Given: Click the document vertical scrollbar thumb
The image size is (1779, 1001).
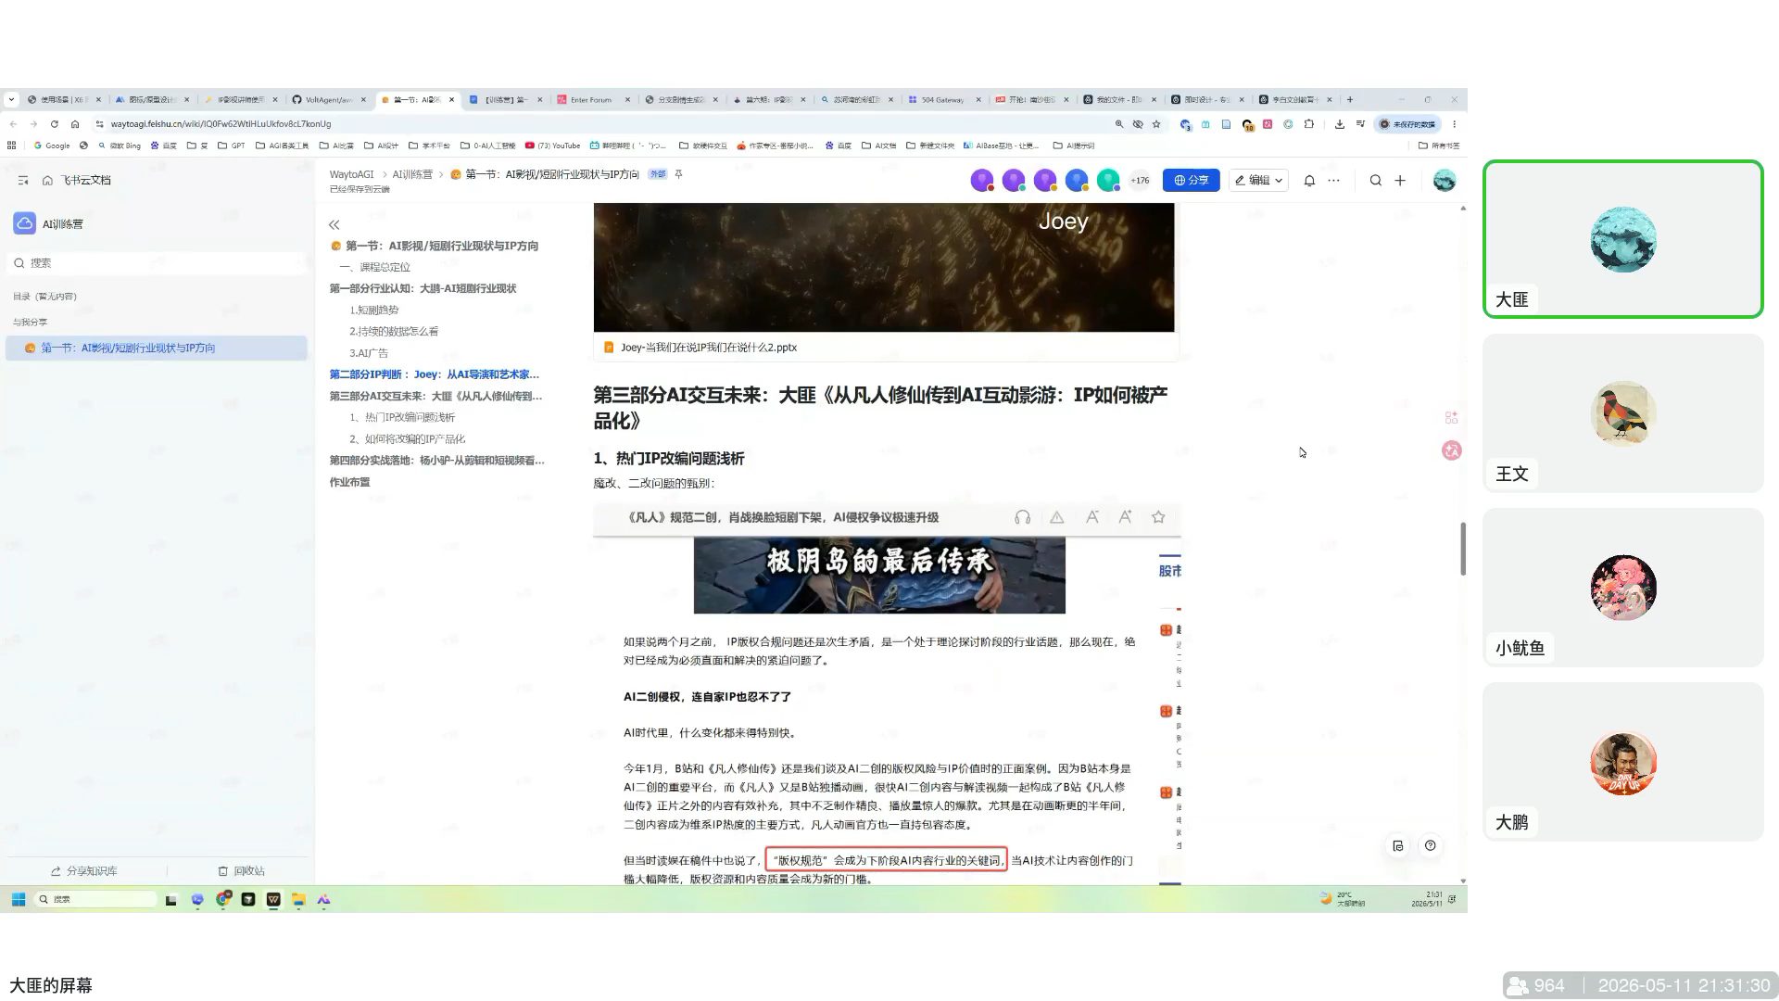Looking at the screenshot, I should pos(1463,549).
